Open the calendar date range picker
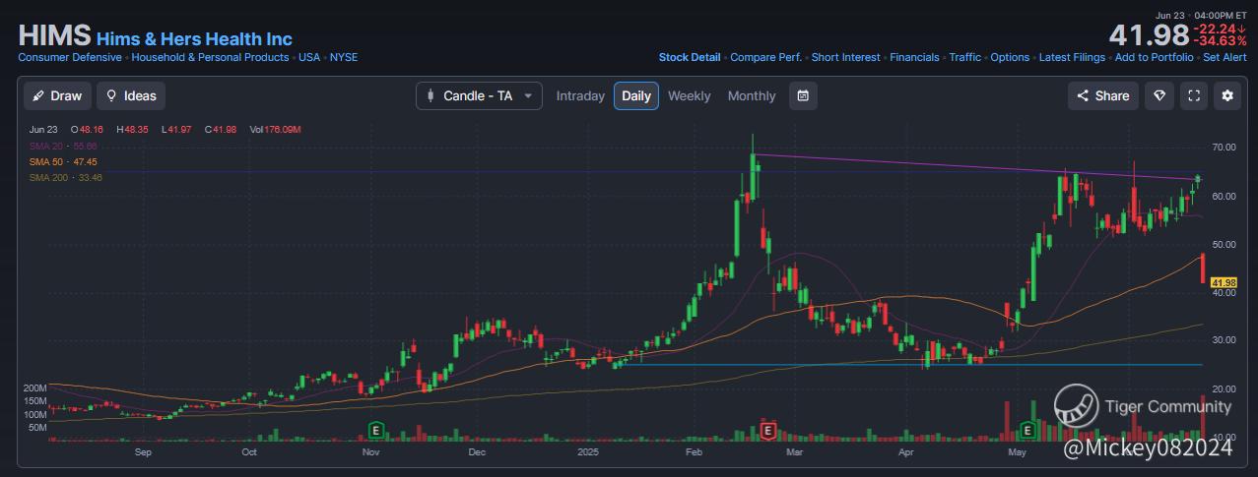This screenshot has width=1258, height=477. pos(803,95)
